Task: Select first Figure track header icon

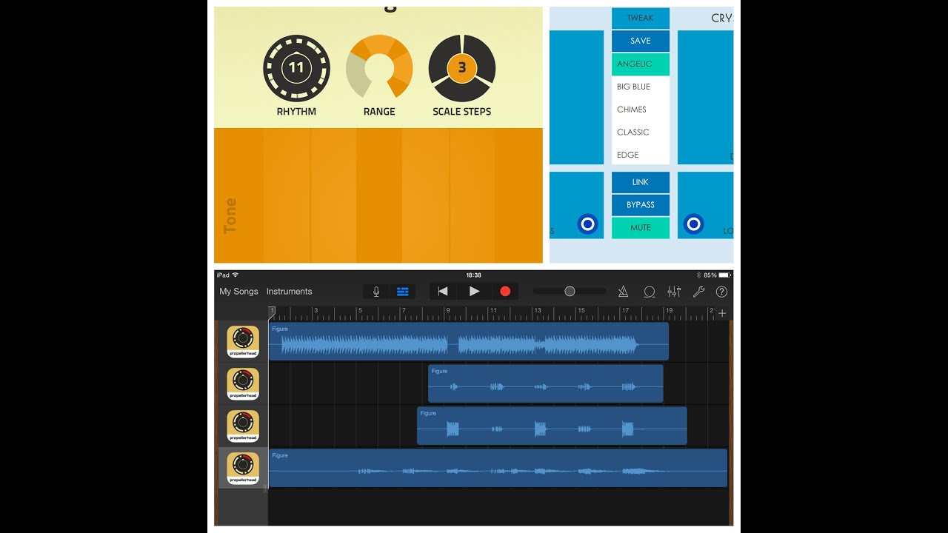Action: tap(243, 341)
